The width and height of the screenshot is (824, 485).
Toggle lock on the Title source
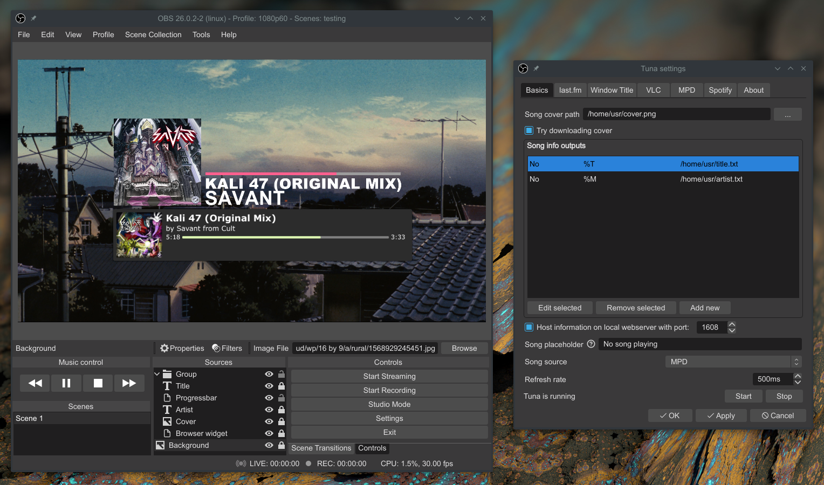click(281, 386)
